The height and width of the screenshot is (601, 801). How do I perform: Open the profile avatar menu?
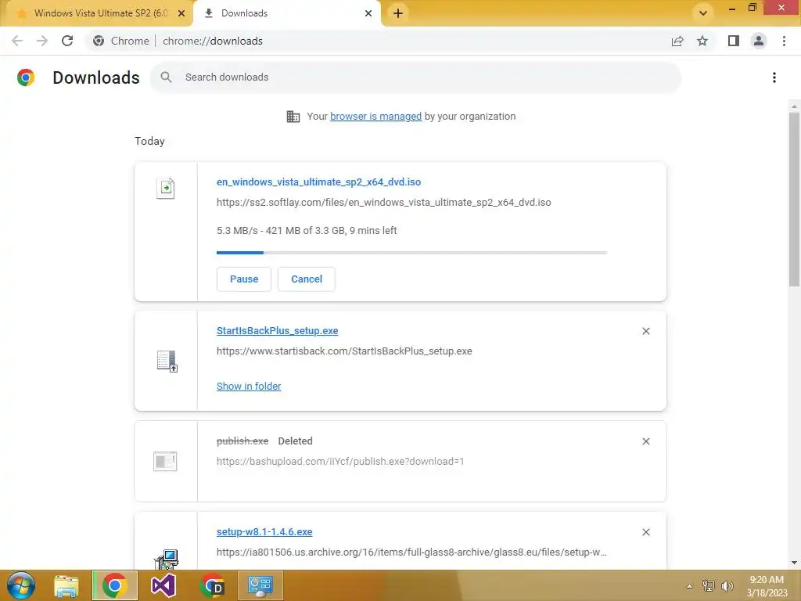759,41
